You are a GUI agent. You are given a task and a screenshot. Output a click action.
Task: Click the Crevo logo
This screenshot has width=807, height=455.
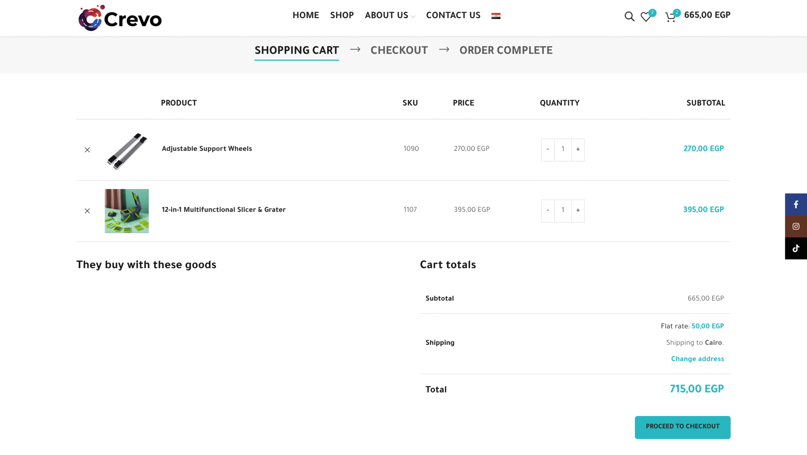(x=120, y=18)
